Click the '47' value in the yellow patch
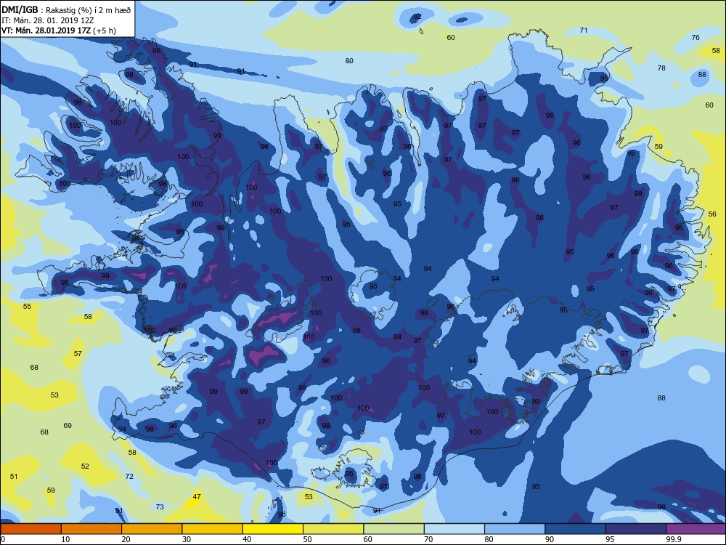726x545 pixels. [x=197, y=497]
